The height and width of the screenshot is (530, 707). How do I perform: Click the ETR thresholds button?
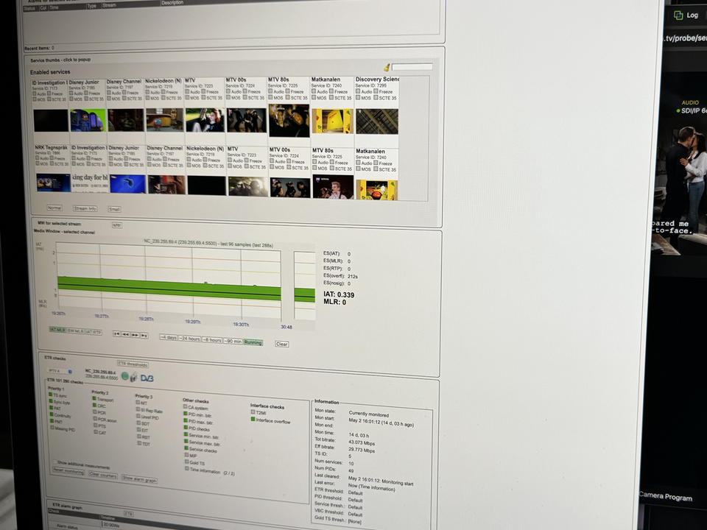click(133, 364)
